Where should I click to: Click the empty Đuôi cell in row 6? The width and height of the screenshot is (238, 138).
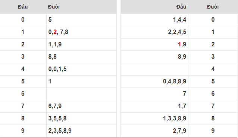pyautogui.click(x=81, y=94)
